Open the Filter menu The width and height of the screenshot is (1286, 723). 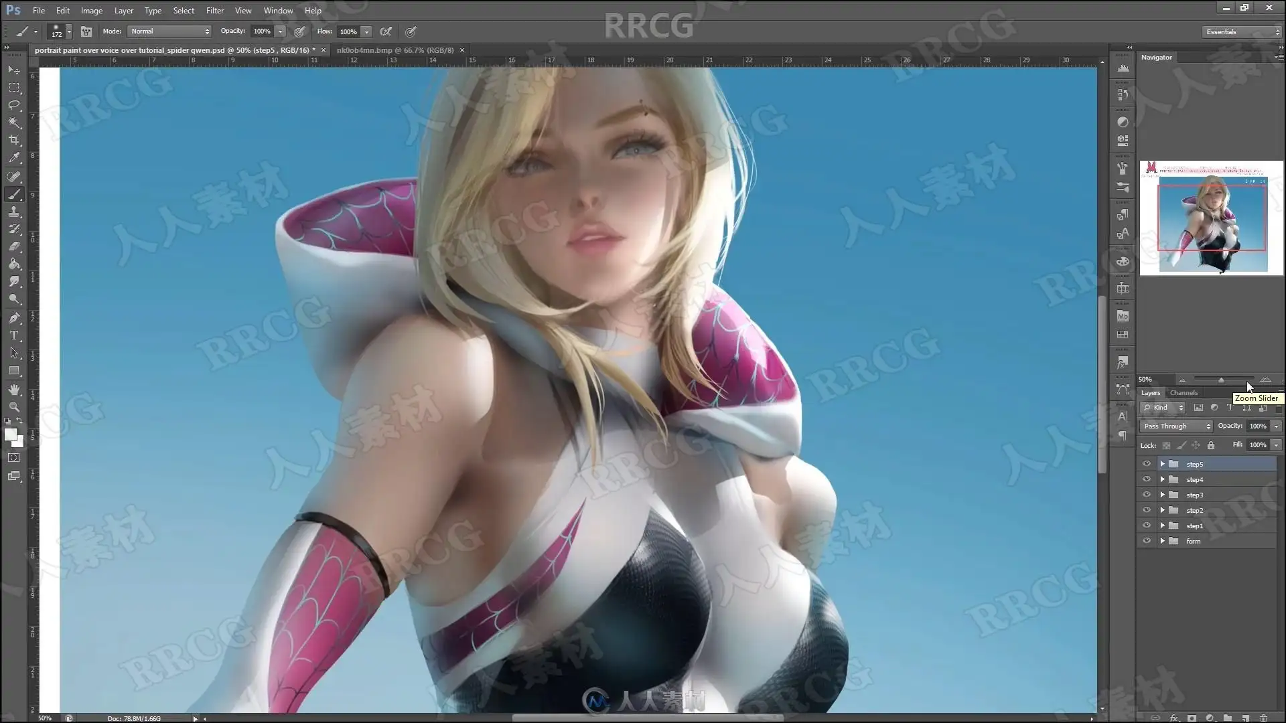(x=214, y=11)
